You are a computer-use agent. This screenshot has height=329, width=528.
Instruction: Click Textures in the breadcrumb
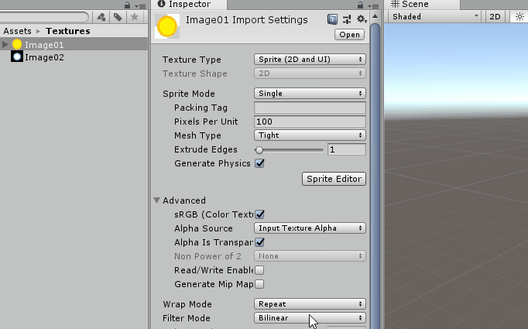coord(68,31)
